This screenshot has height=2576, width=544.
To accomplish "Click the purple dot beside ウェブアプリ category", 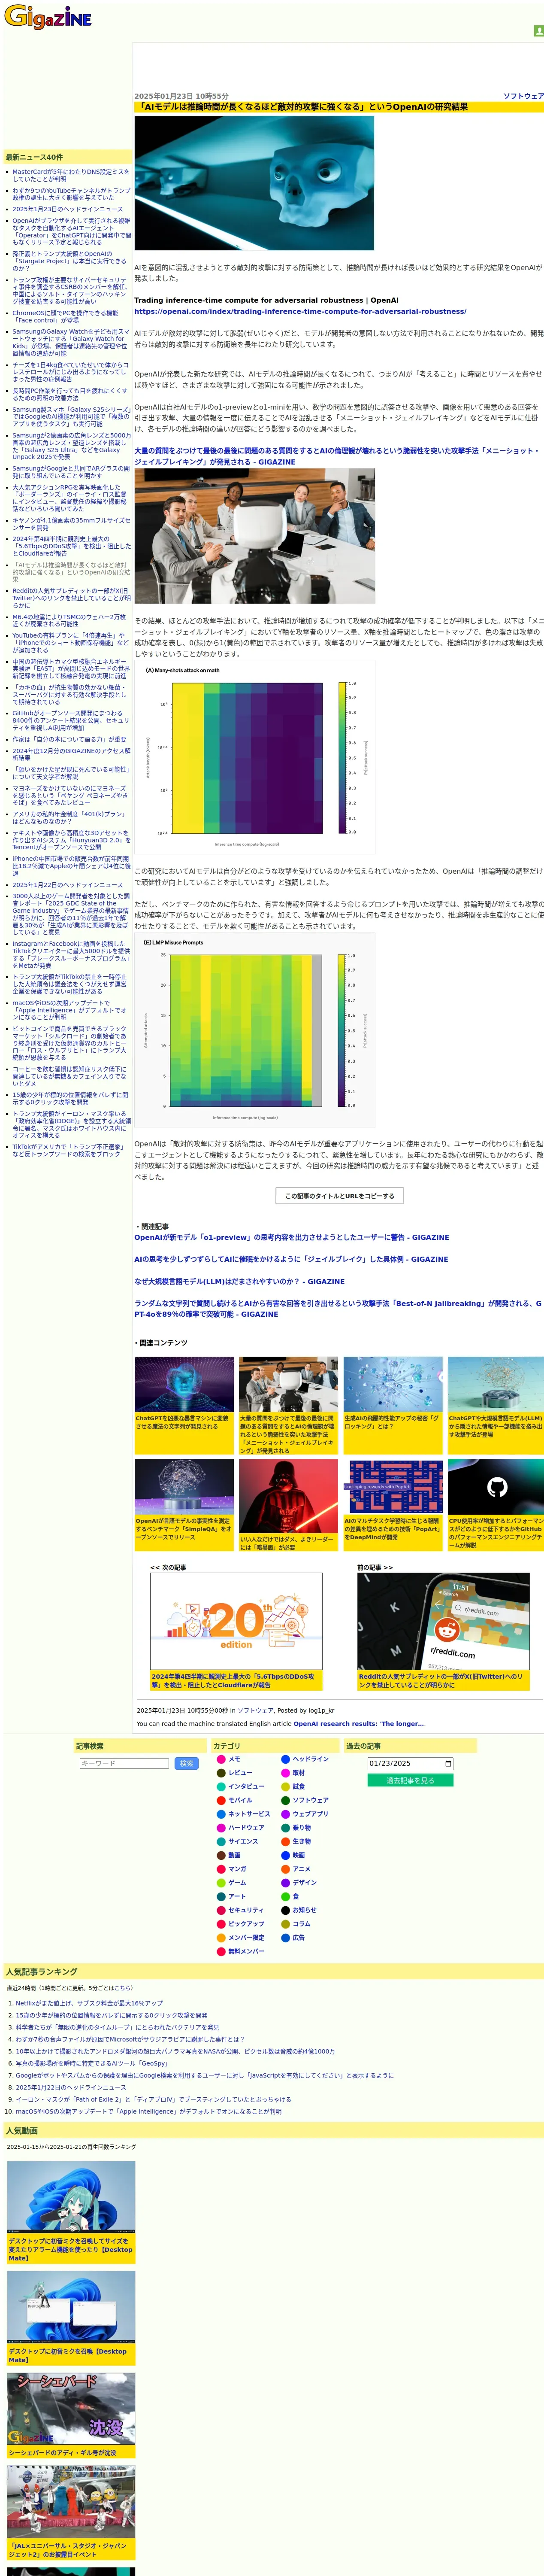I will (x=285, y=1814).
